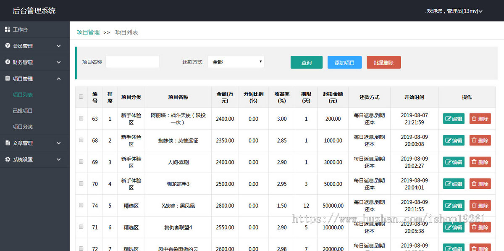The width and height of the screenshot is (504, 251).
Task: Click project name X战警：黑凤凰
Action: point(178,206)
